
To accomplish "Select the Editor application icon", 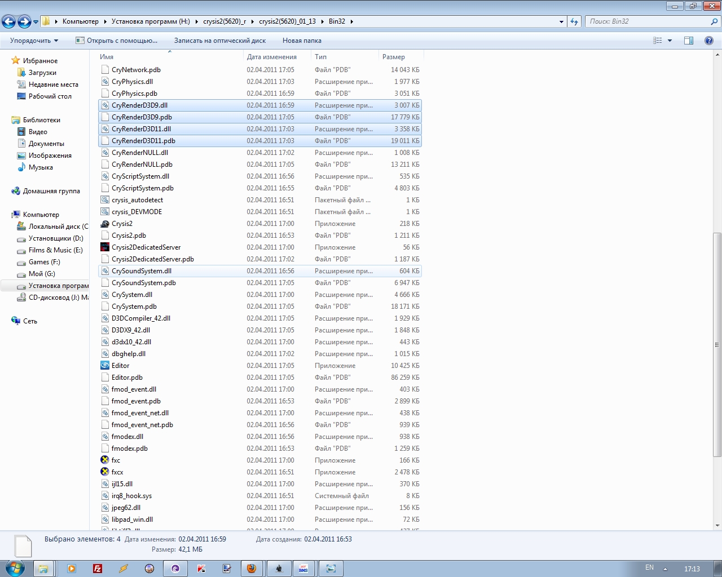I will [105, 366].
